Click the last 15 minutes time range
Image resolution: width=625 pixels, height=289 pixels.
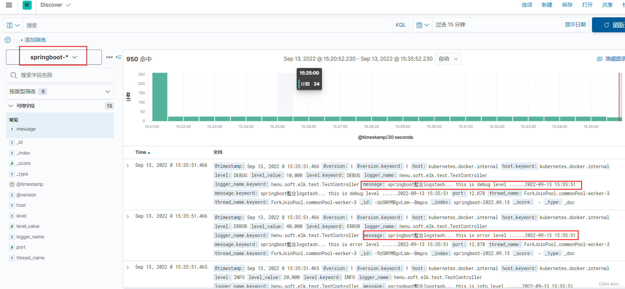(x=451, y=25)
